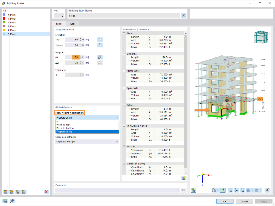The image size is (275, 206).
Task: Click the navigation cube in preview
Action: coord(261,37)
